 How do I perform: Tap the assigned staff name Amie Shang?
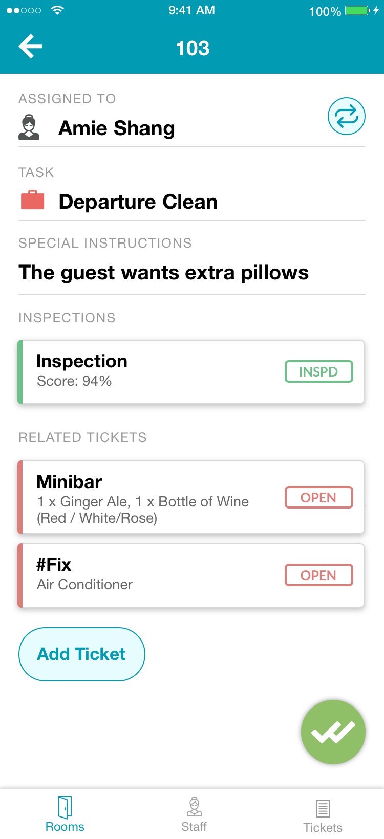pos(117,128)
